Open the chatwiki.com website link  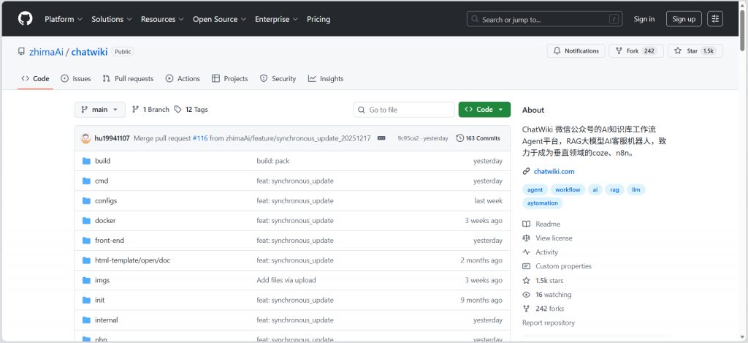tap(554, 171)
